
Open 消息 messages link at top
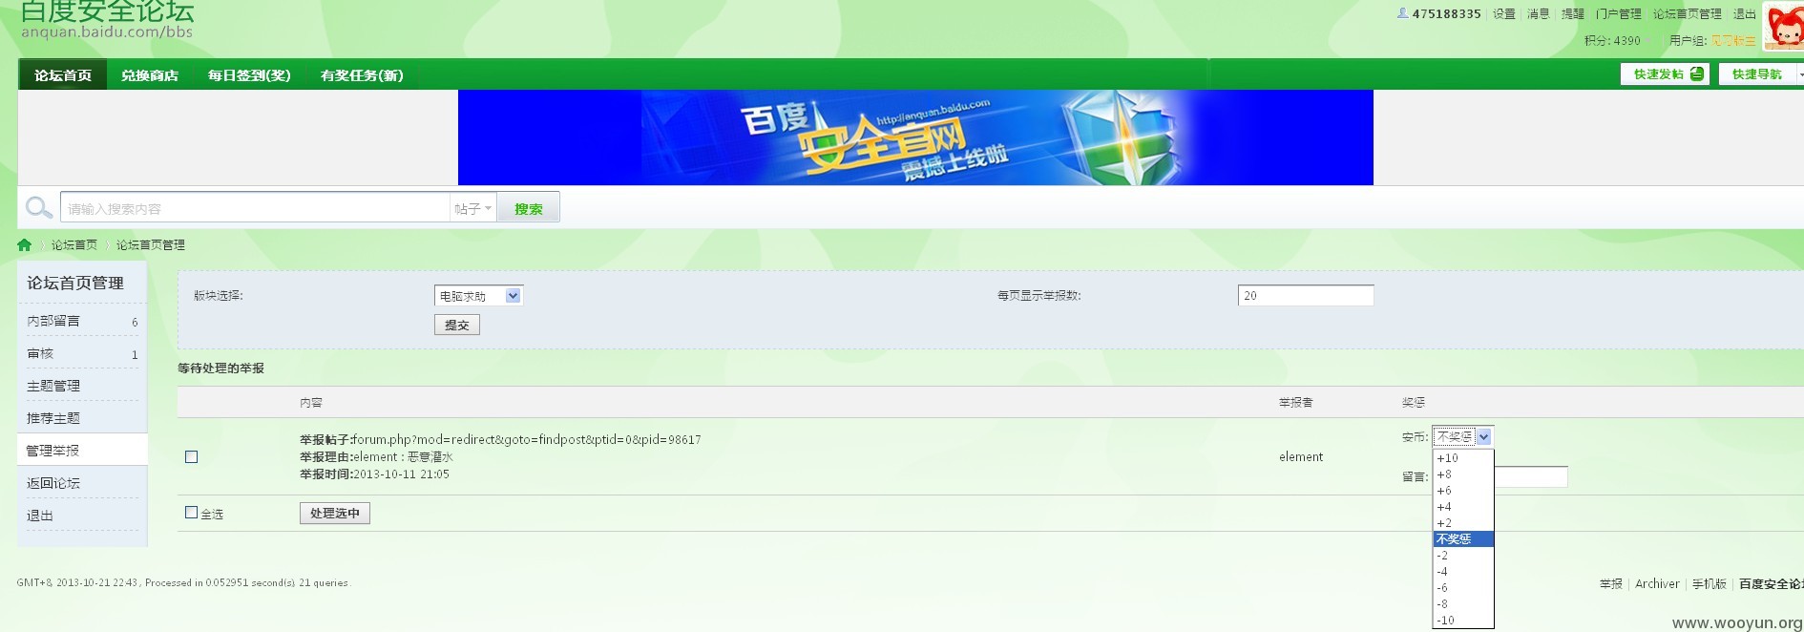(x=1539, y=13)
